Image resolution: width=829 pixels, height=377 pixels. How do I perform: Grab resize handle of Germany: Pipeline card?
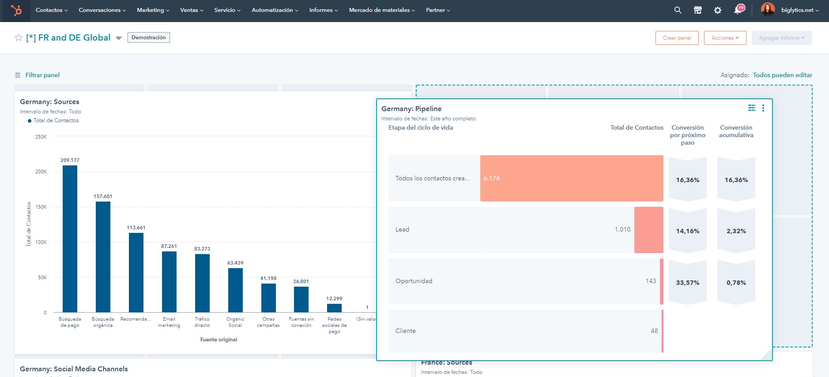[767, 355]
